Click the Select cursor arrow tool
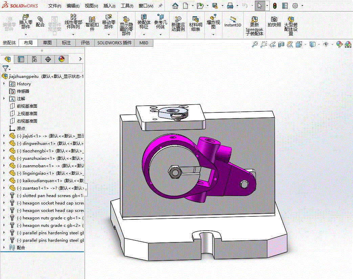 tap(260, 6)
